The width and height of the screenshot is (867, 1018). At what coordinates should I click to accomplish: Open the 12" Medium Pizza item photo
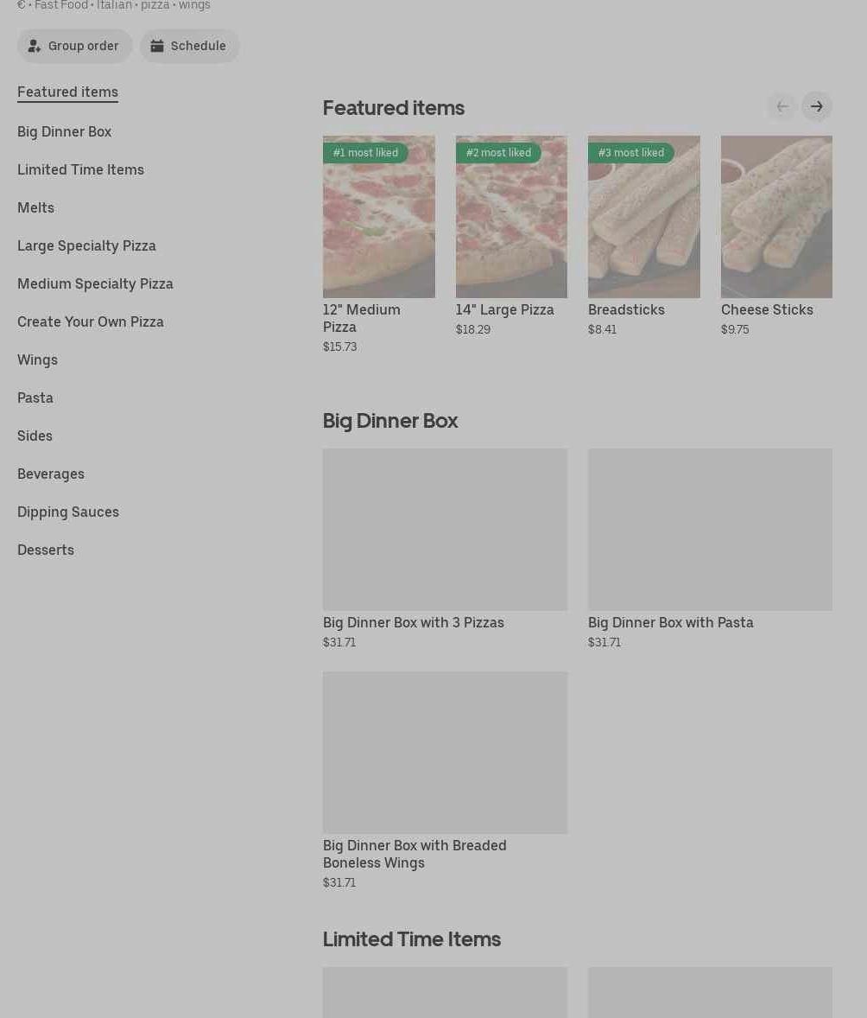(x=379, y=217)
